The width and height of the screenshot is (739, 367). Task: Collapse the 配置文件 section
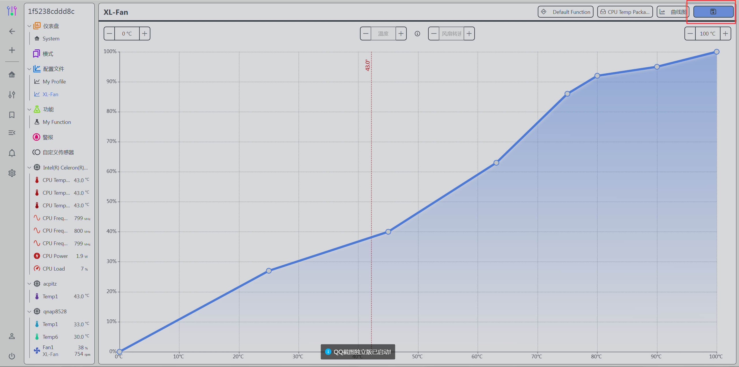pyautogui.click(x=29, y=69)
